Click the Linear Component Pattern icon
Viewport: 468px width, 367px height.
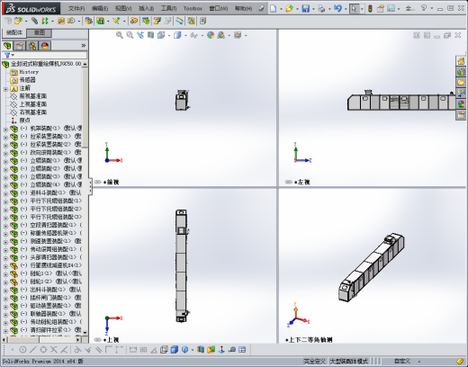pos(45,21)
